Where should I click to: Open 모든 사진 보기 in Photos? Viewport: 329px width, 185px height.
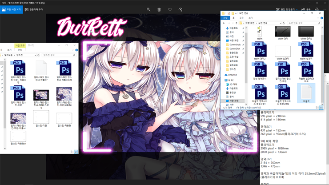pyautogui.click(x=11, y=10)
